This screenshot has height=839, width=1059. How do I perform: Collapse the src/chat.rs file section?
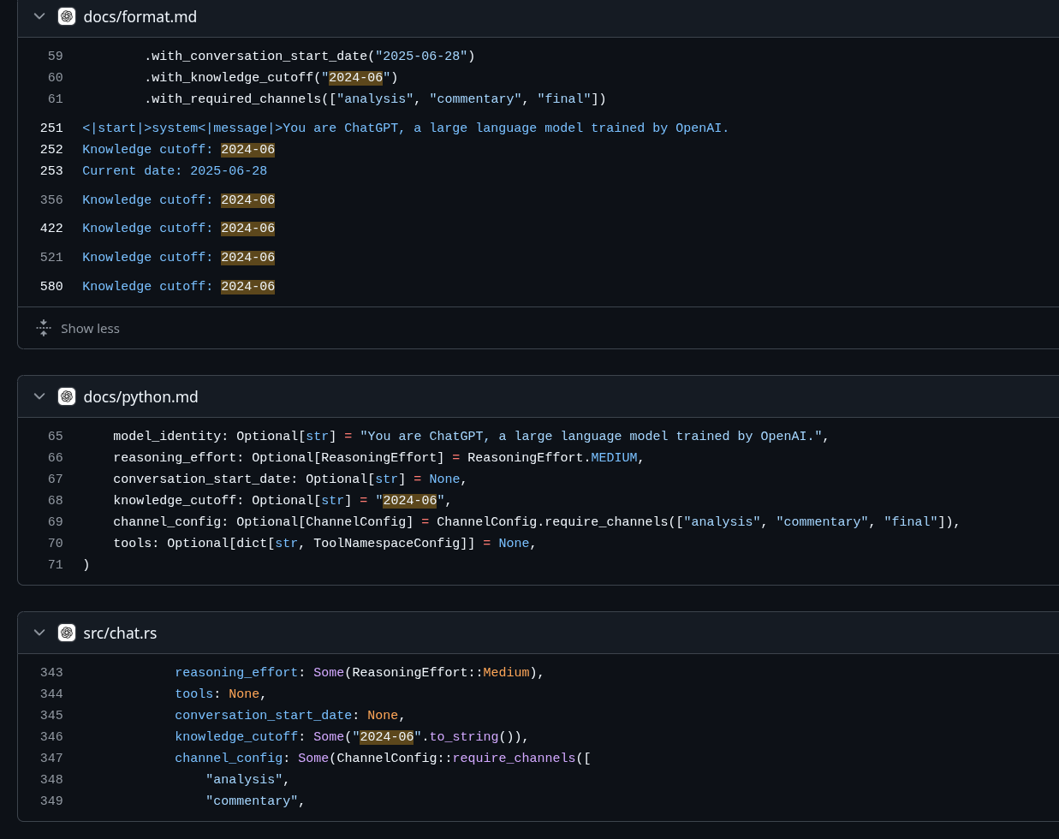coord(39,633)
